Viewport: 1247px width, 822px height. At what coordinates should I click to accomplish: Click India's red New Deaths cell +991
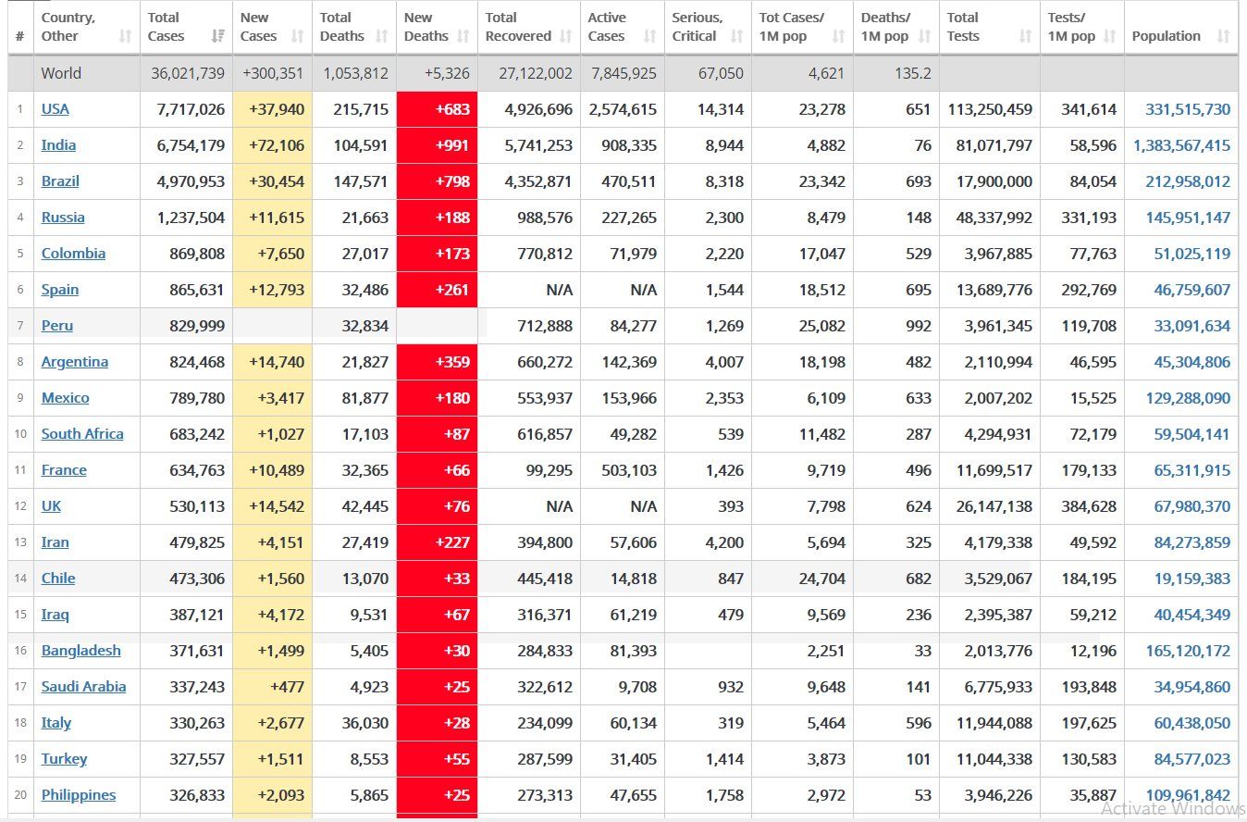[x=437, y=145]
